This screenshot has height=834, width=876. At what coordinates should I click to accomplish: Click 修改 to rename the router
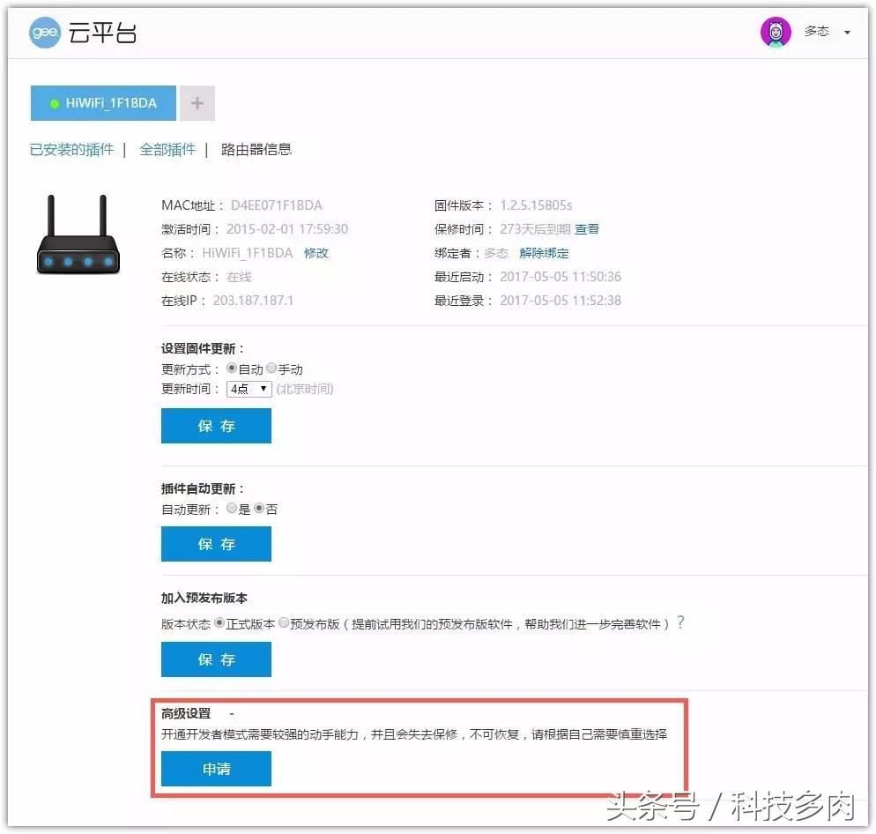pos(316,253)
